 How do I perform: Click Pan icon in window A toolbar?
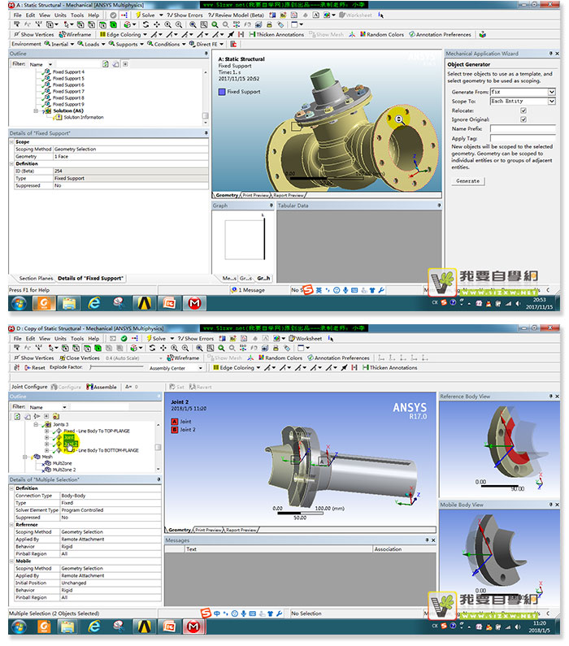point(157,24)
